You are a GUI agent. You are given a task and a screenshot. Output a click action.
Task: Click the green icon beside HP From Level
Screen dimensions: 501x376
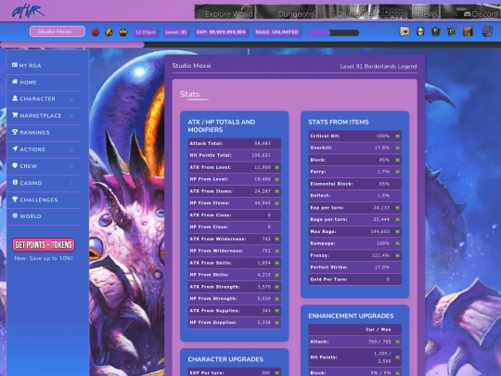click(277, 179)
